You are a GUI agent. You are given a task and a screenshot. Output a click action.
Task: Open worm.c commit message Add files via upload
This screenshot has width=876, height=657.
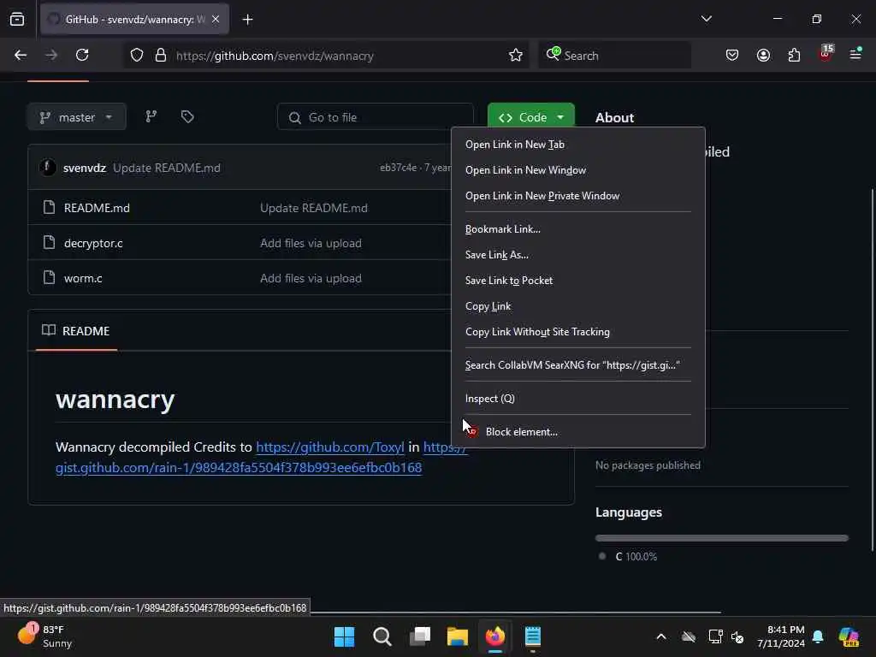point(311,278)
